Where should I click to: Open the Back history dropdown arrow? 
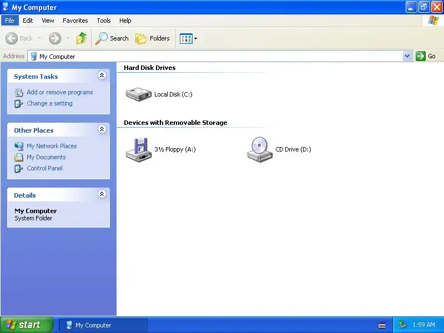coord(39,38)
